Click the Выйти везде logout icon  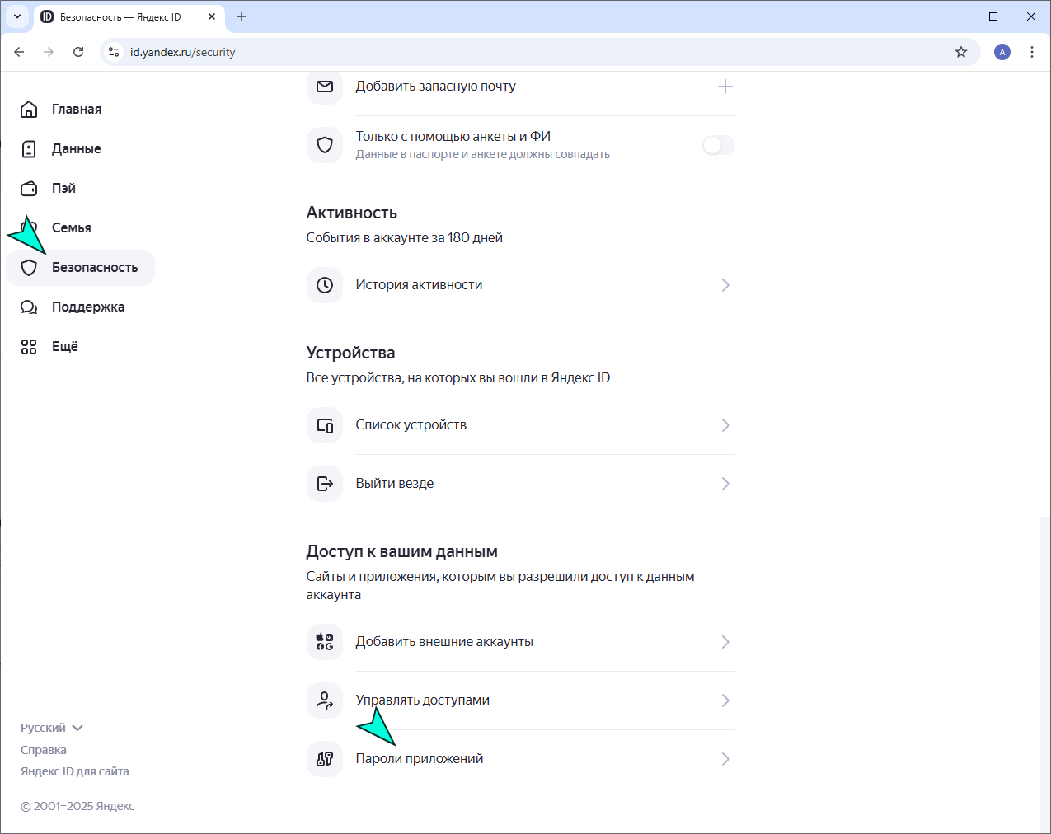325,483
